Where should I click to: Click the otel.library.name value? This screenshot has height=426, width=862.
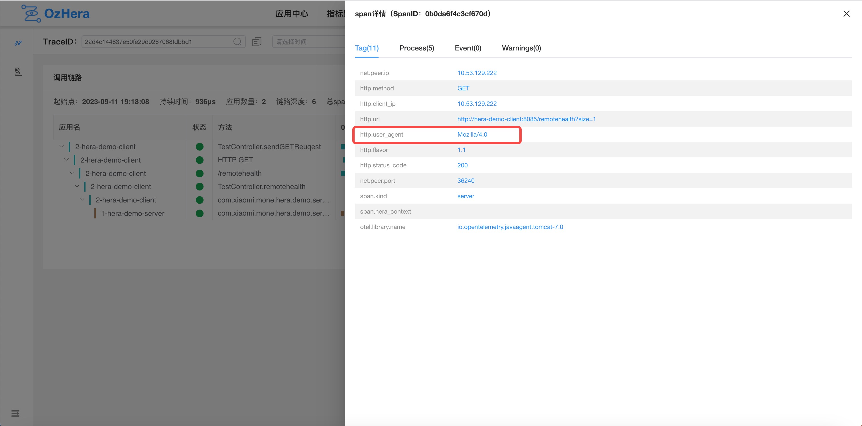coord(510,227)
